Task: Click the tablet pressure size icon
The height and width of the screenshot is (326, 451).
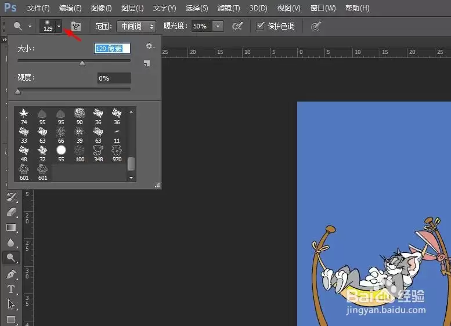Action: pyautogui.click(x=316, y=27)
